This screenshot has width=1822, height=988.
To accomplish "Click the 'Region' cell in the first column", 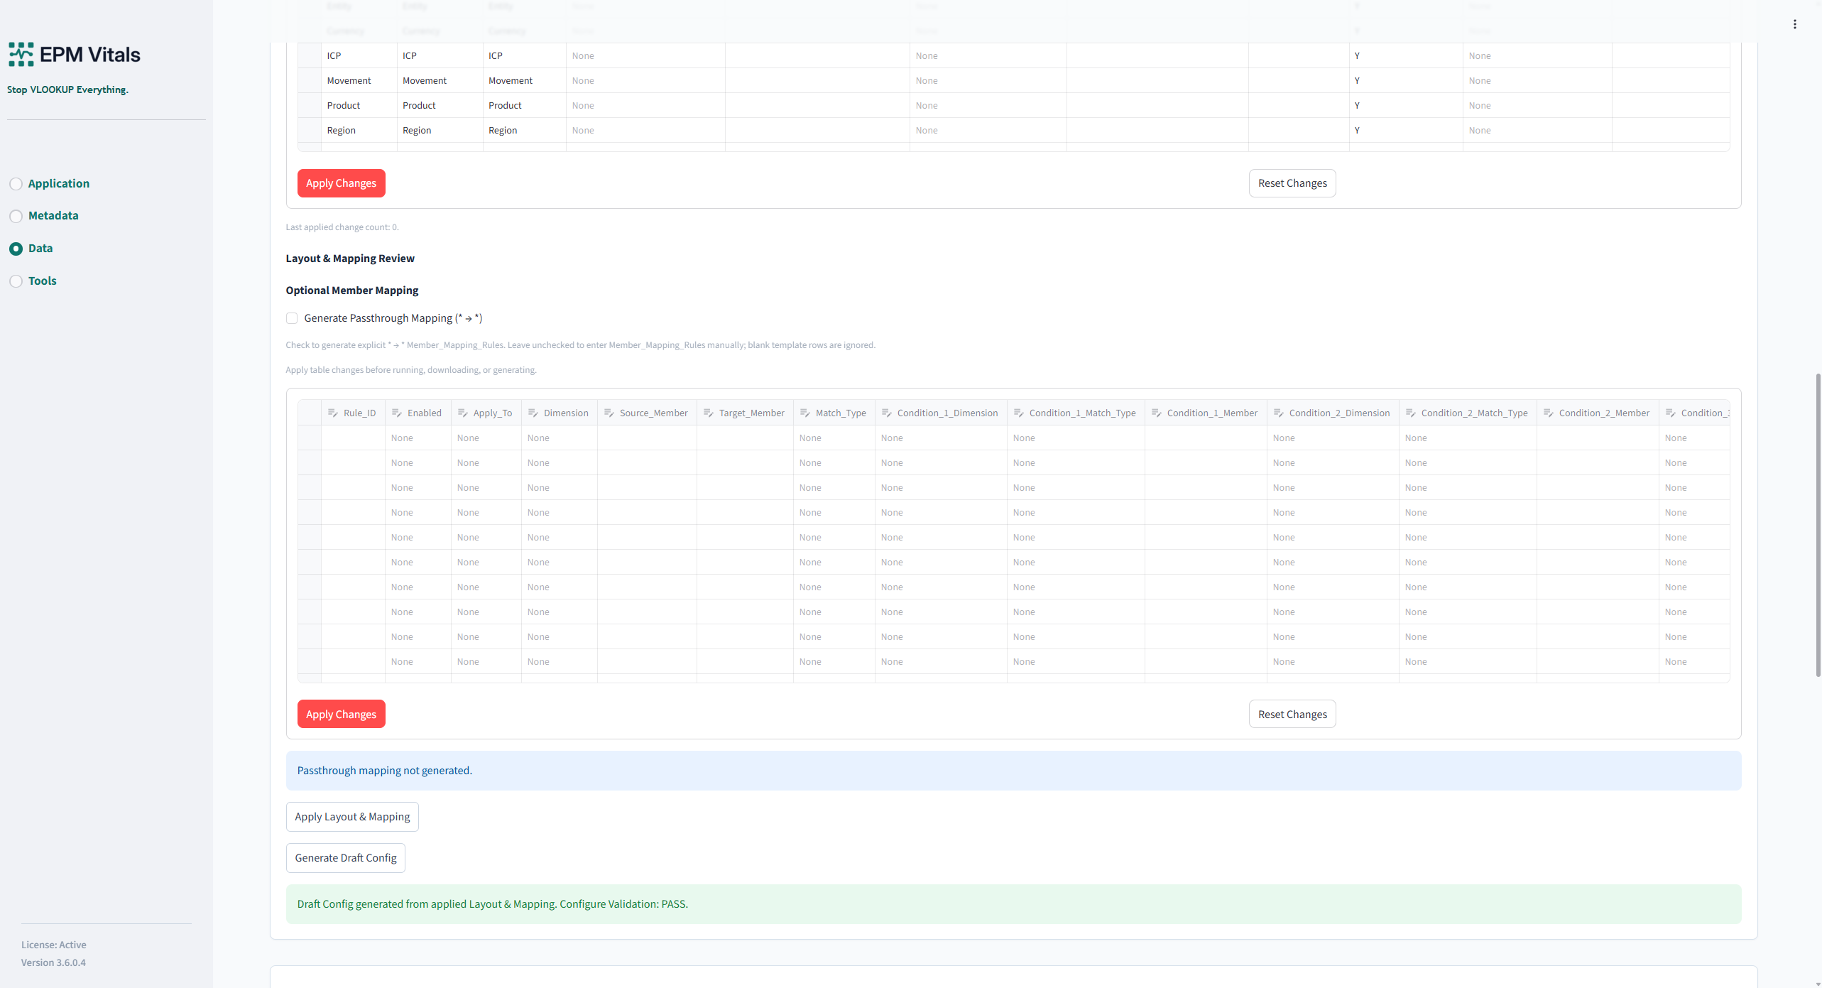I will [359, 130].
